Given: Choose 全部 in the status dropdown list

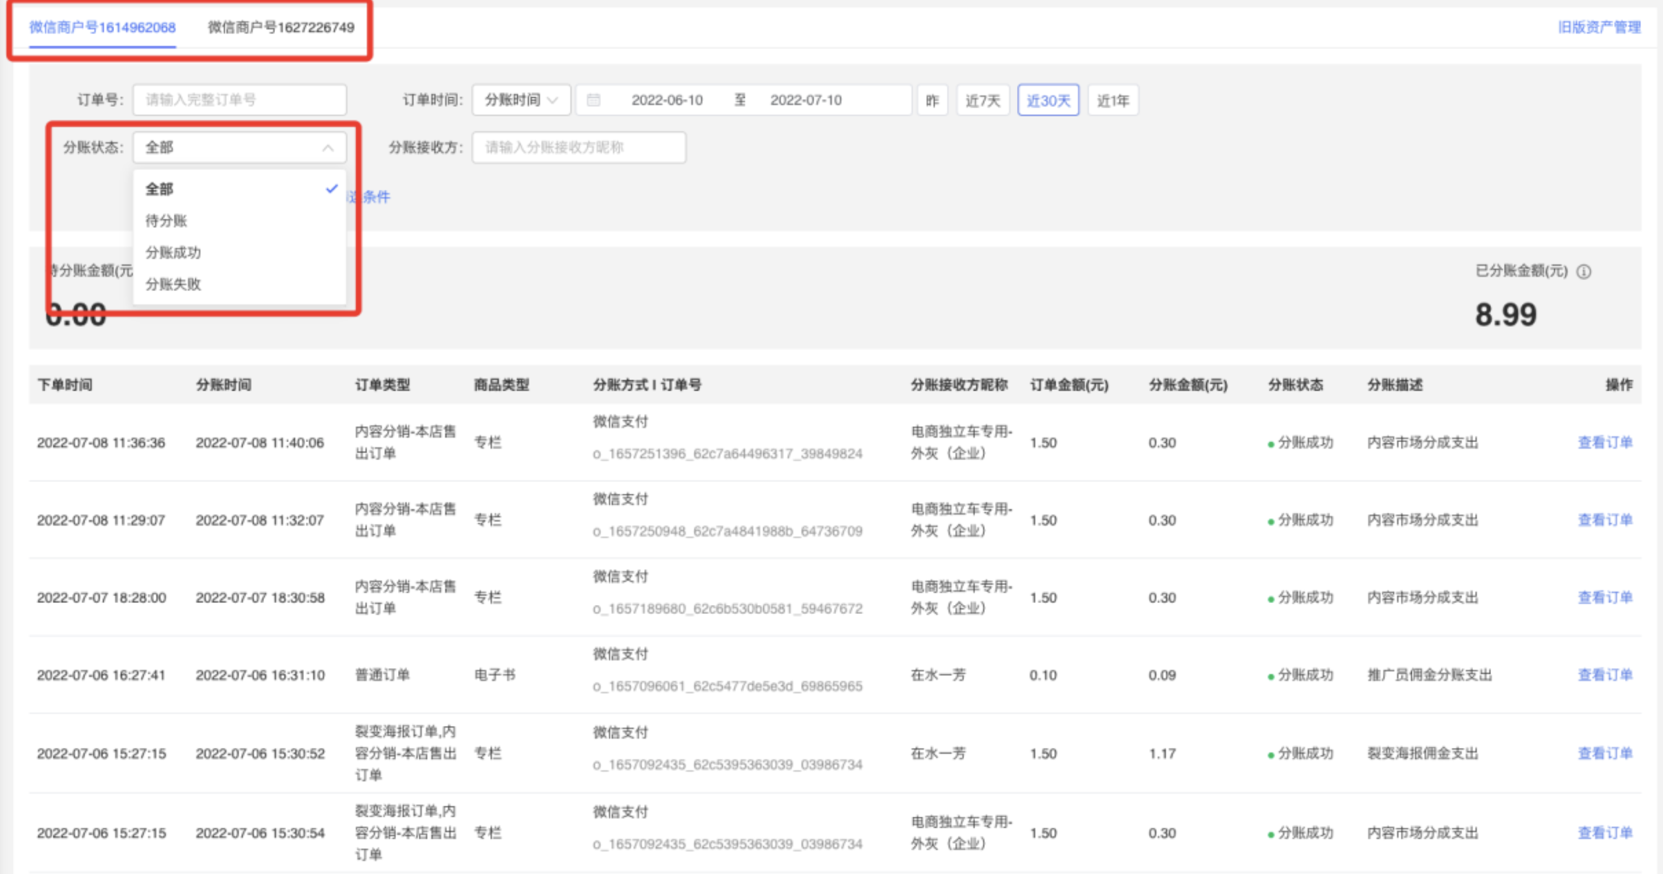Looking at the screenshot, I should click(x=240, y=189).
